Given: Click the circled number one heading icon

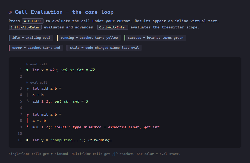Looking at the screenshot, I should (x=10, y=12).
